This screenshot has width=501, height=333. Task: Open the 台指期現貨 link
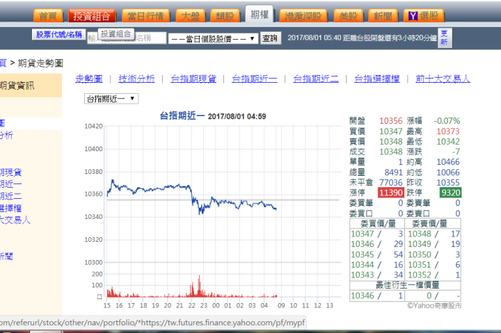193,79
